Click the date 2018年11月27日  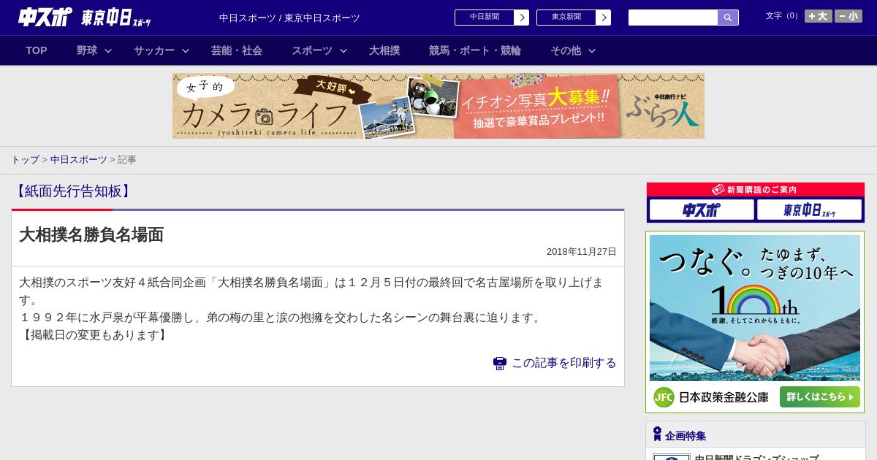(582, 252)
